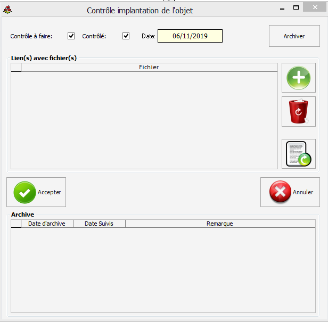Select the Remarque column header
Viewport: 328px width, 322px height.
pyautogui.click(x=219, y=224)
